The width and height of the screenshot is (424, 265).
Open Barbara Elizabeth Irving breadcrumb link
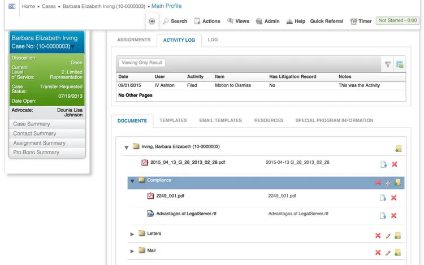104,6
